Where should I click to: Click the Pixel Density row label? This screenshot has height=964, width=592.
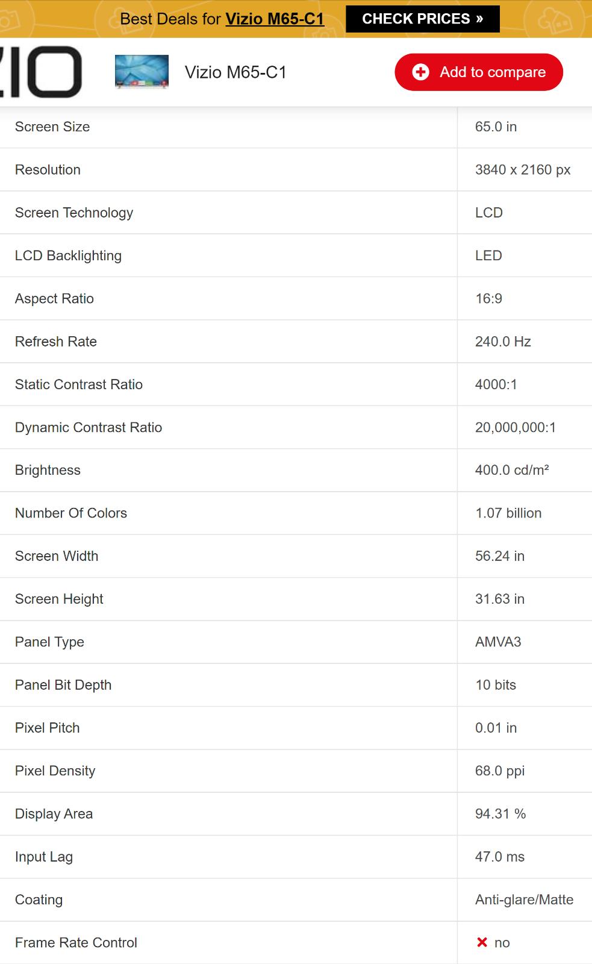(x=55, y=771)
